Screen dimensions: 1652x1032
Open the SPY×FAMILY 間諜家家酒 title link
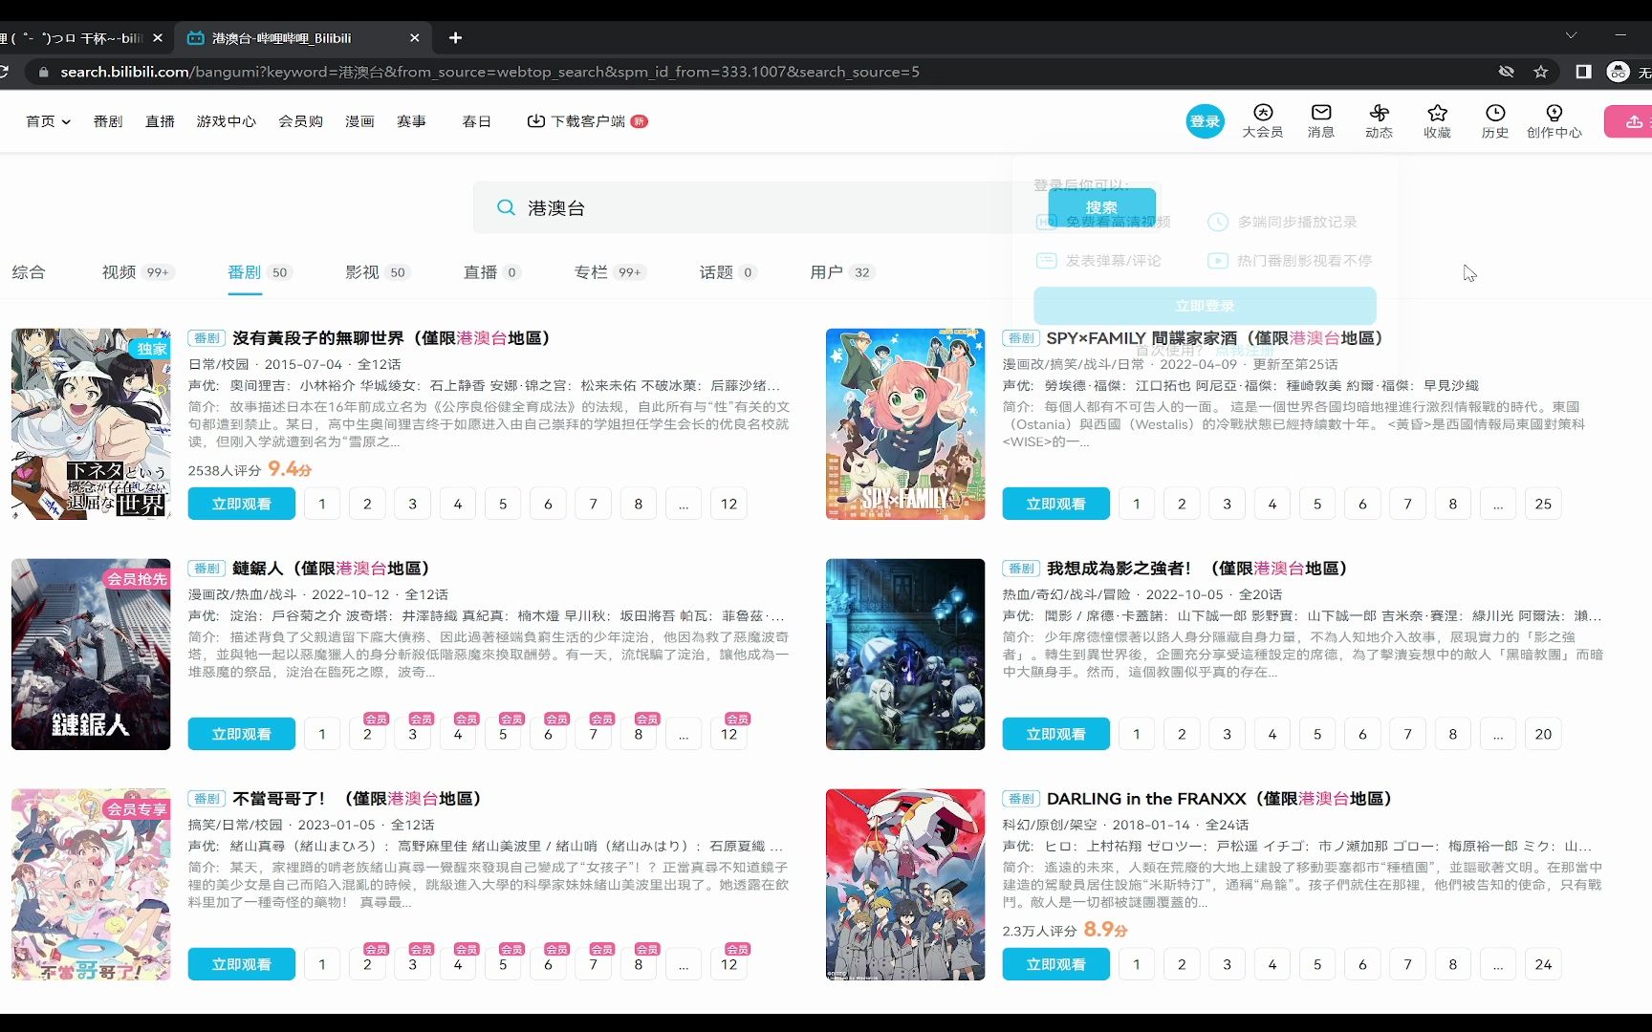1214,338
